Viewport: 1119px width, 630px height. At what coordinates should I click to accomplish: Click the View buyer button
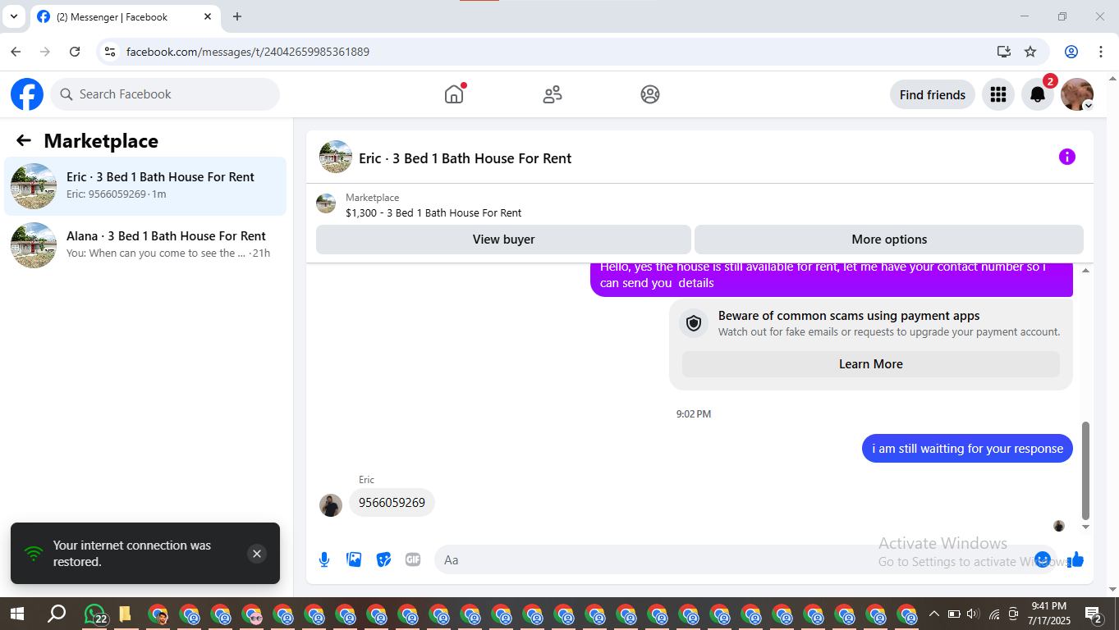[503, 240]
